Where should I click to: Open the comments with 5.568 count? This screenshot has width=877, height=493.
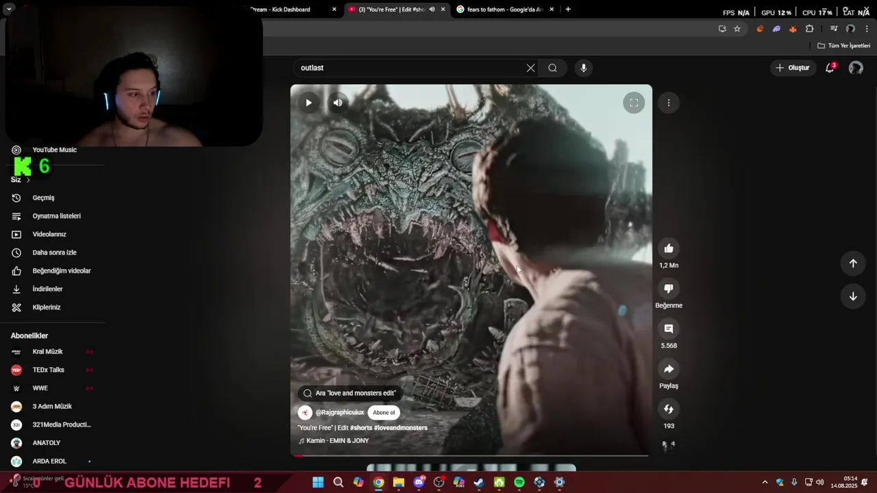tap(669, 329)
